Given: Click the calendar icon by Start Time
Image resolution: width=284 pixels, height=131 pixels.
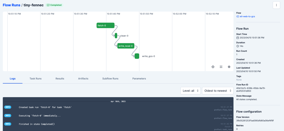Looking at the screenshot, I should [238, 38].
